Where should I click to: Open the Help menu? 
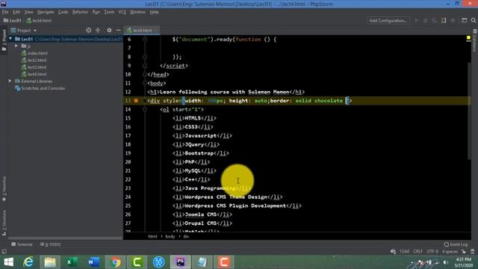(155, 12)
